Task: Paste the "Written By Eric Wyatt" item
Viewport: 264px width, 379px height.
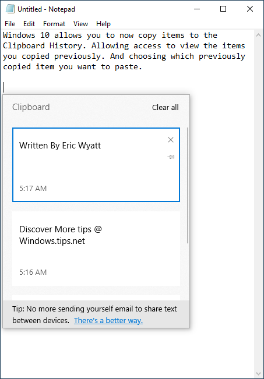Action: [96, 165]
